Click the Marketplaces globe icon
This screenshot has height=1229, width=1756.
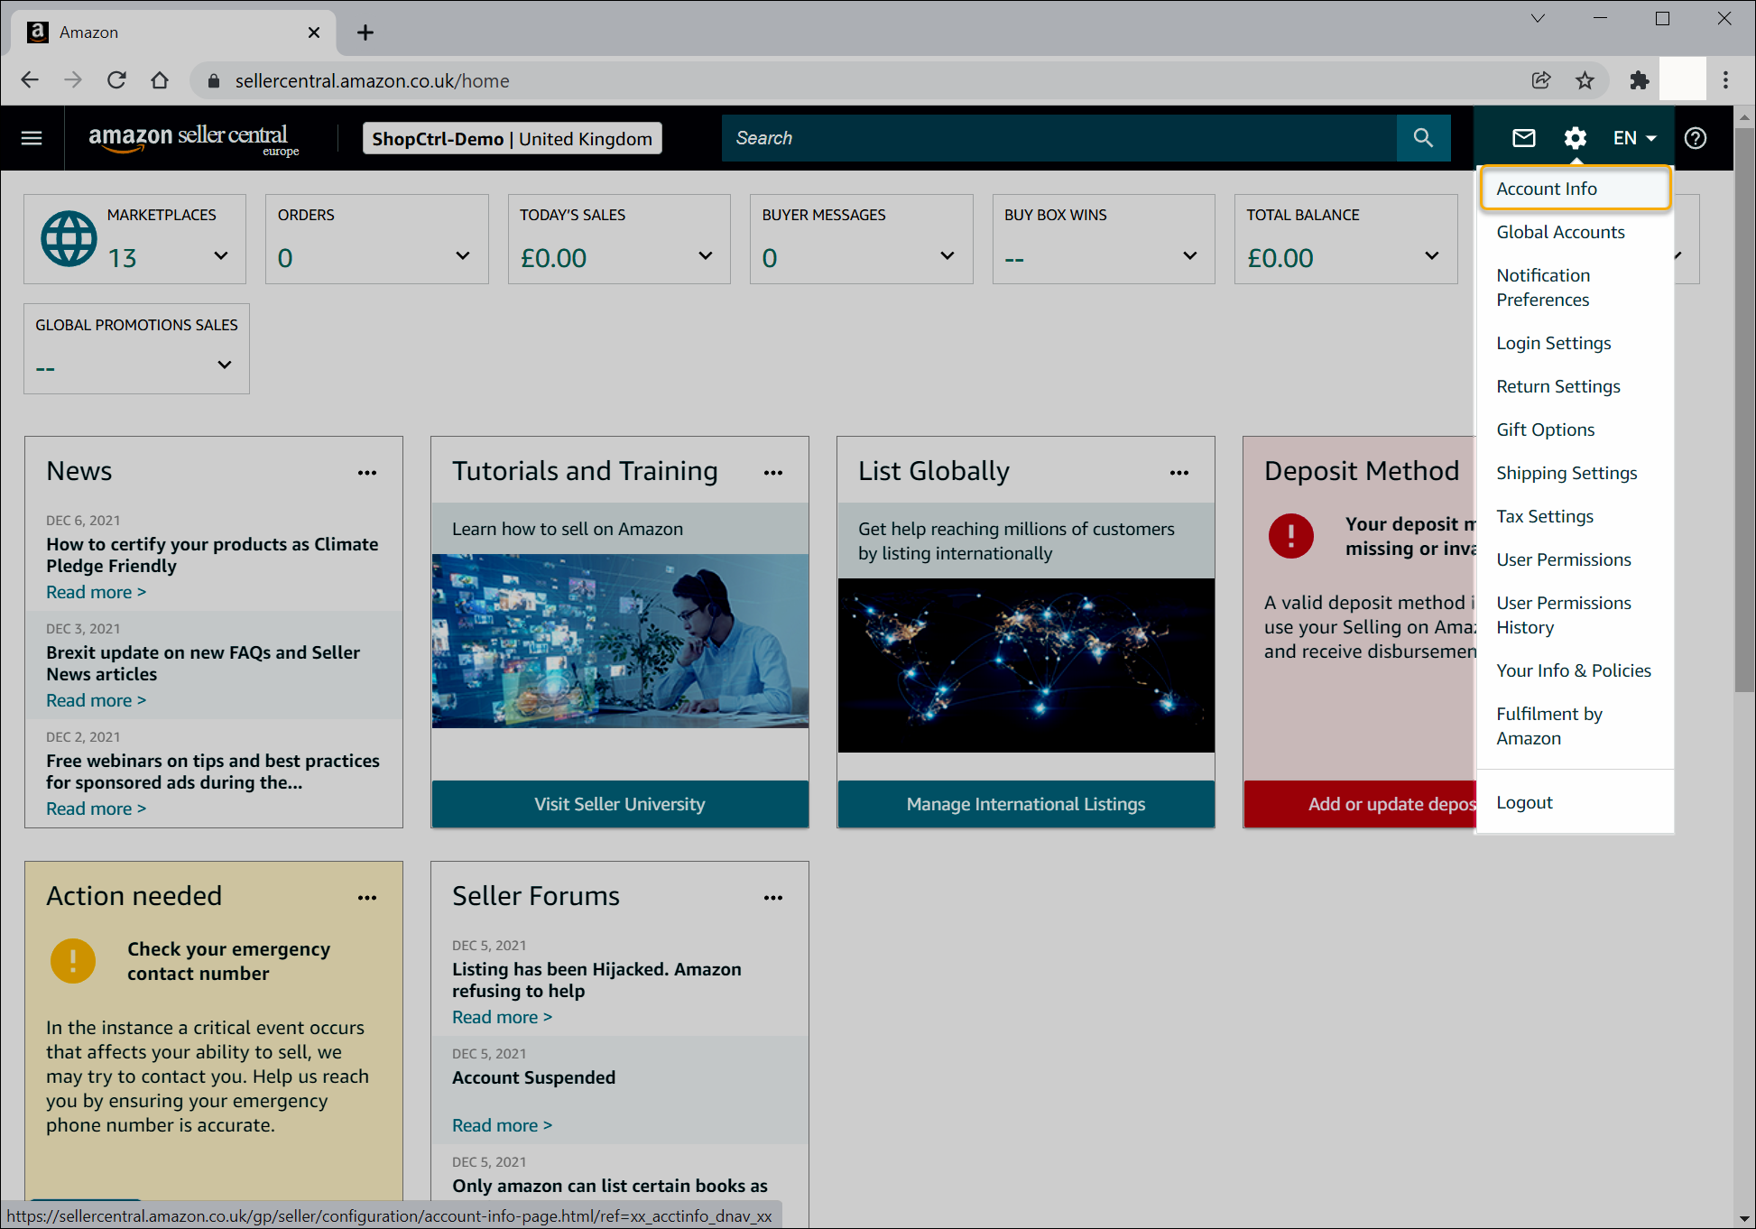69,238
